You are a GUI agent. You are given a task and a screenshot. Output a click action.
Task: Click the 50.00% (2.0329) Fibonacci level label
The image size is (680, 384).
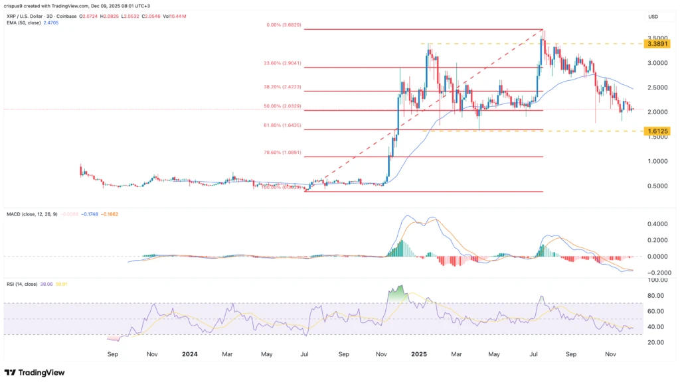282,104
